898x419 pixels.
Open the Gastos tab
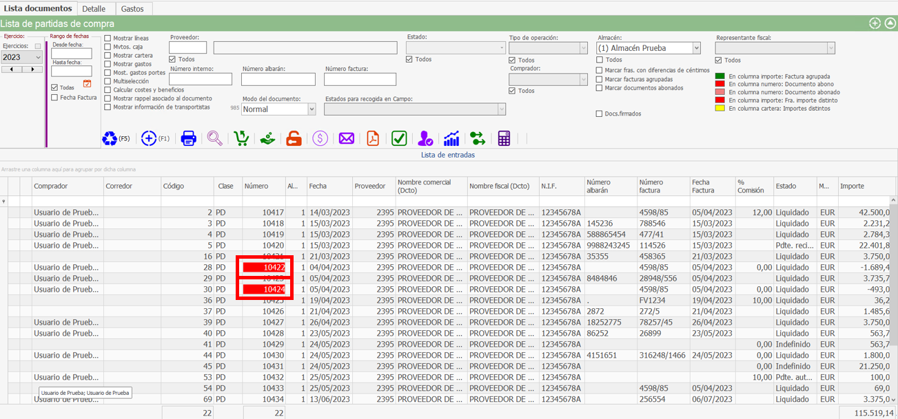point(132,9)
